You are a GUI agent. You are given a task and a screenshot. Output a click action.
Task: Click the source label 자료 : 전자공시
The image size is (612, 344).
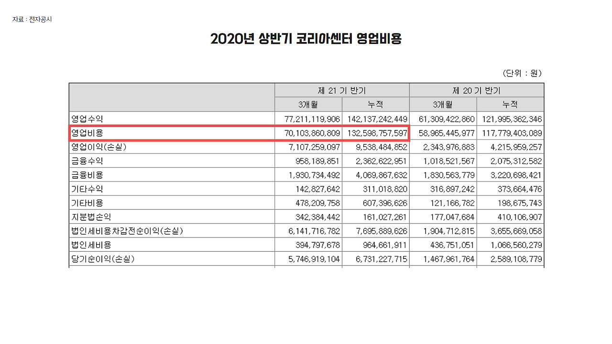(x=32, y=20)
